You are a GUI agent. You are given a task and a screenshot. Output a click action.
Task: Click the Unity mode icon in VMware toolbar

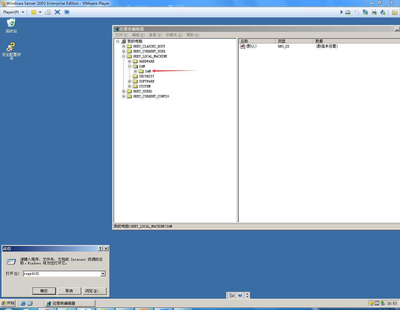67,12
